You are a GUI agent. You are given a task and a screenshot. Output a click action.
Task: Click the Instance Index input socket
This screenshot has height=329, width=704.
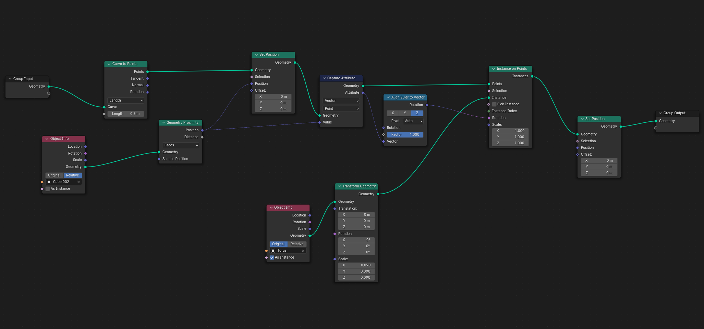coord(489,111)
